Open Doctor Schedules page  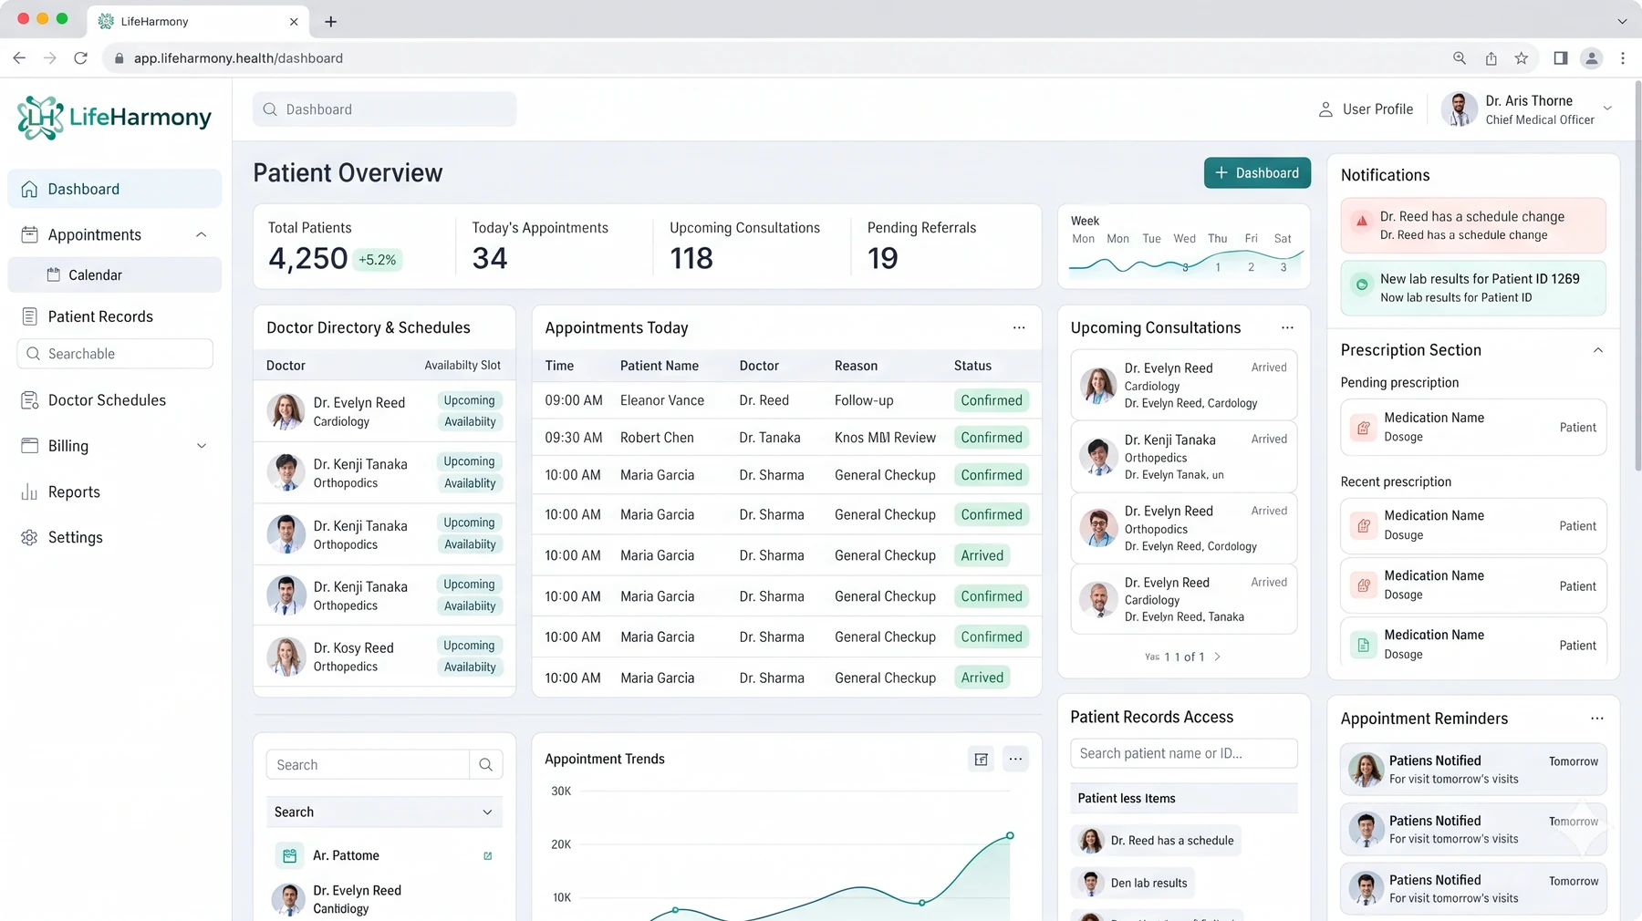click(107, 400)
